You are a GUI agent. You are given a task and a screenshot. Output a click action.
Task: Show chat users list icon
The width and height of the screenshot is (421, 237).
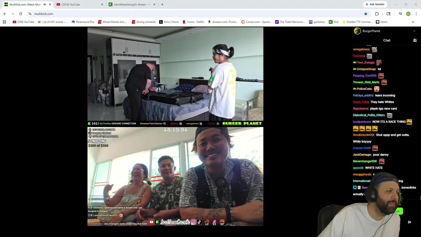click(415, 40)
